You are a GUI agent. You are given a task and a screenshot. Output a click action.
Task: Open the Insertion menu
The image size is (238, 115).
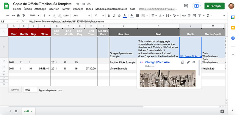(x=54, y=9)
